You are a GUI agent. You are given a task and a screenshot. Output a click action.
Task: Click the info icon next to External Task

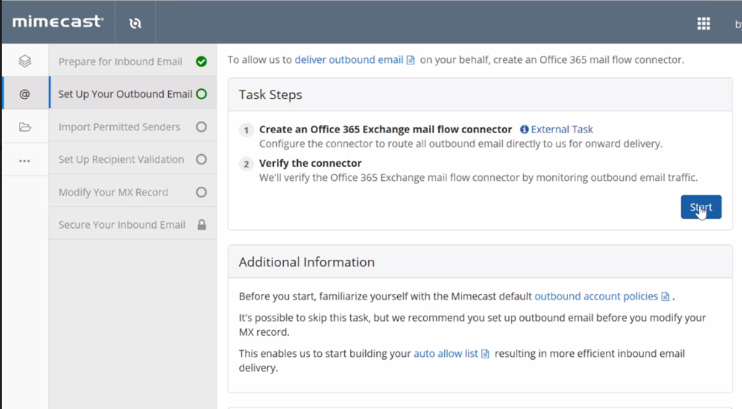[x=525, y=130]
